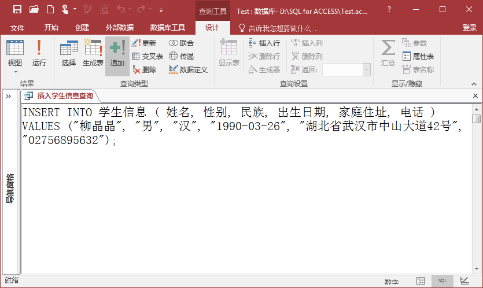Toggle touch/mouse mode hand icon
Image resolution: width=483 pixels, height=288 pixels.
(x=65, y=10)
